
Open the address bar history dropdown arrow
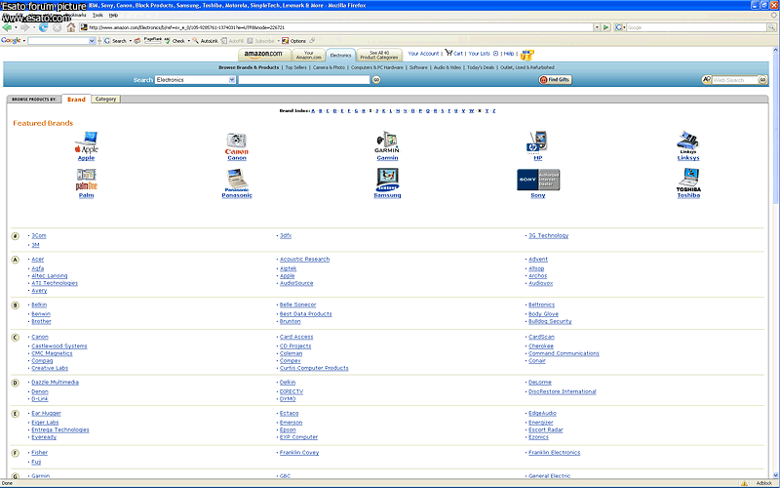[x=597, y=27]
